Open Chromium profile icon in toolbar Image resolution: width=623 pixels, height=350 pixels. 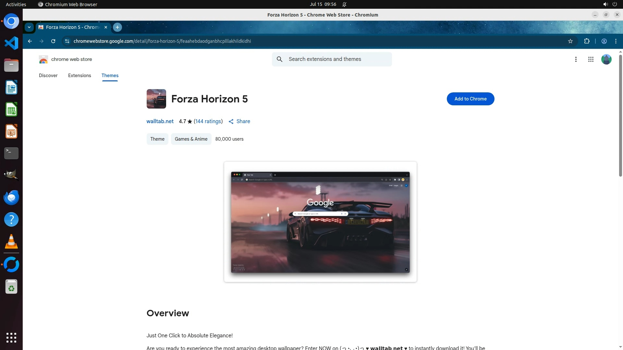[x=604, y=41]
